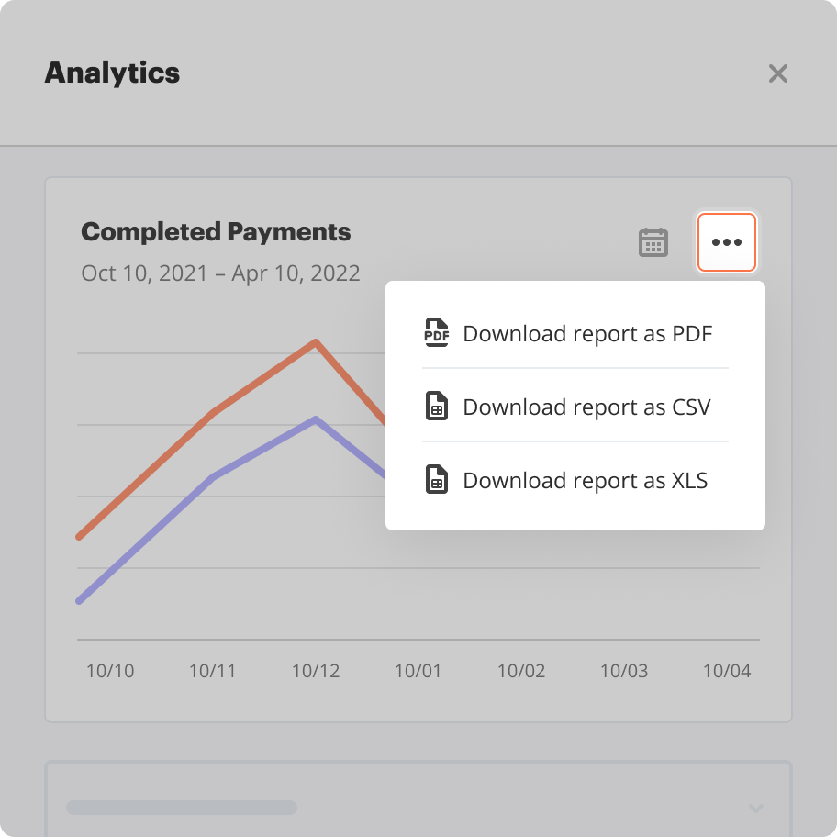Image resolution: width=837 pixels, height=837 pixels.
Task: Click the 10/04 axis label
Action: (x=727, y=671)
